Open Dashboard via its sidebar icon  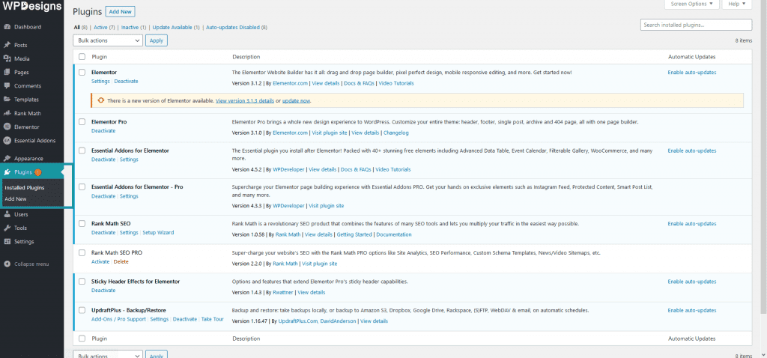point(7,27)
